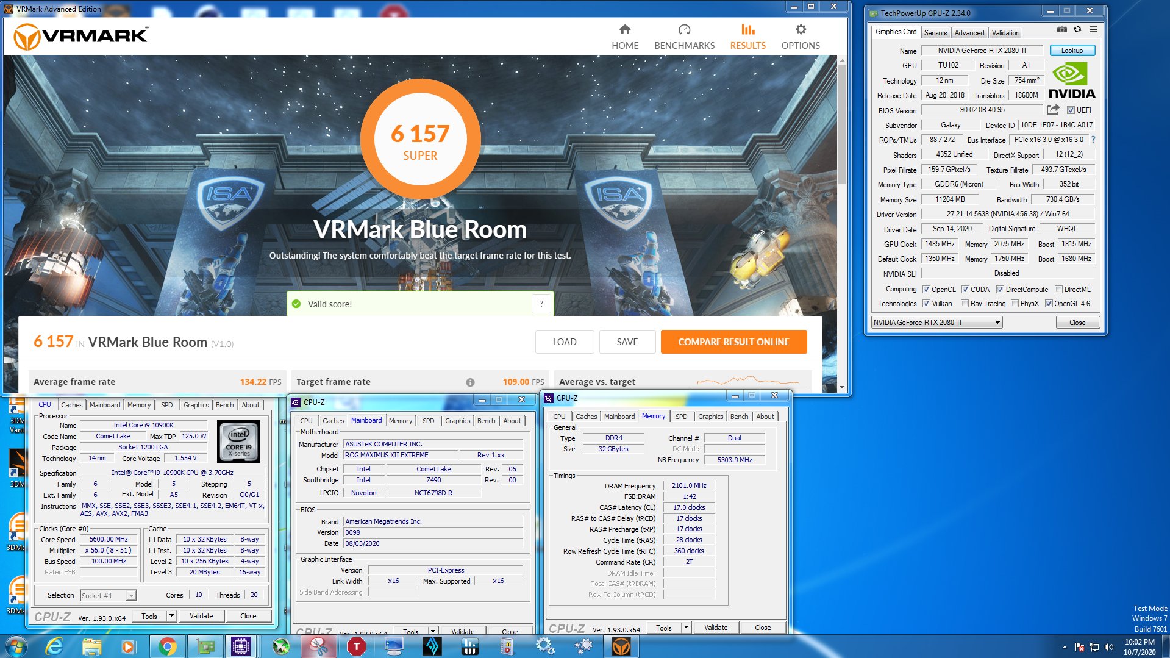Click the LOAD button in VRMark

coord(565,342)
